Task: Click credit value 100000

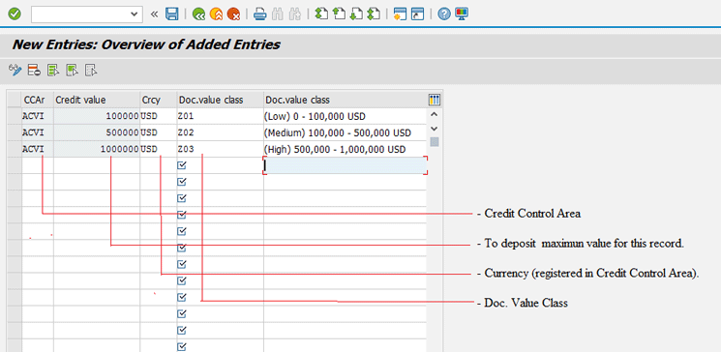Action: click(97, 116)
